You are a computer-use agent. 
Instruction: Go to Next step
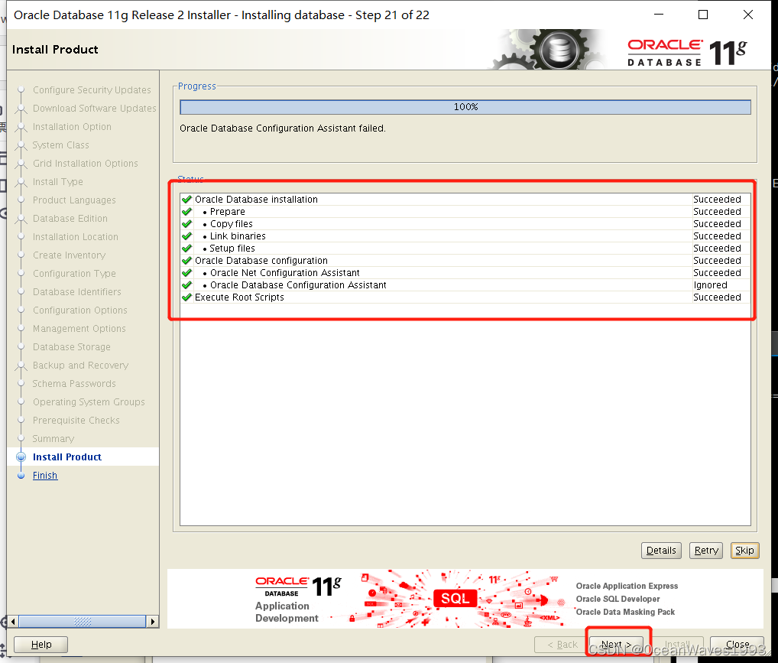tap(616, 644)
